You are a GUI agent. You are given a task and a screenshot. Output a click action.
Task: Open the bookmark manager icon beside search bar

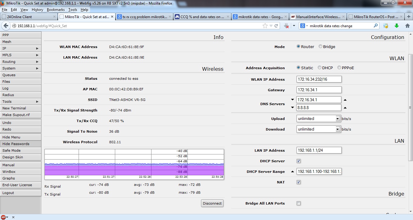[386, 26]
